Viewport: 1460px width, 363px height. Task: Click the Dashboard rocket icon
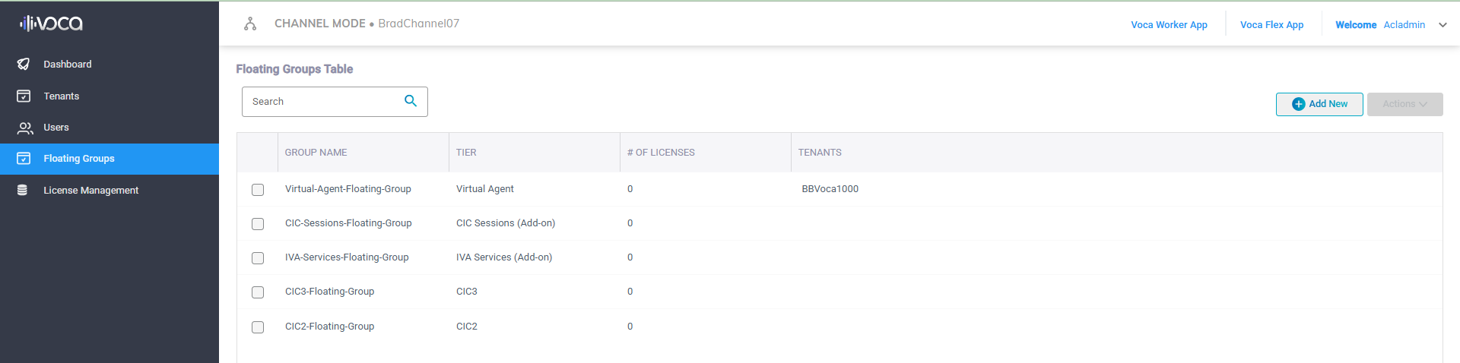pos(24,65)
